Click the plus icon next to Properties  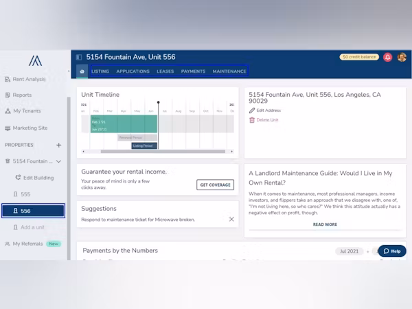click(x=58, y=145)
